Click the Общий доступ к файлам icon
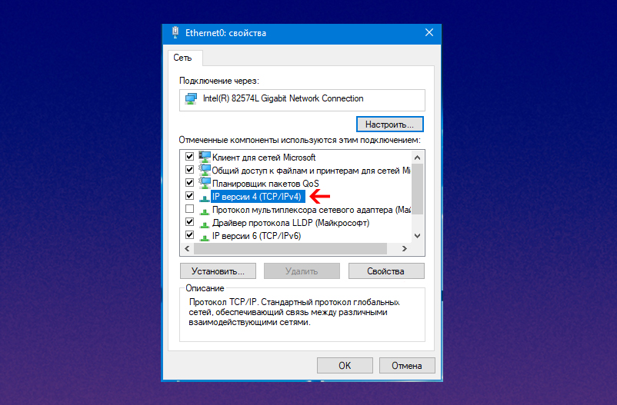The height and width of the screenshot is (405, 617). (x=205, y=171)
